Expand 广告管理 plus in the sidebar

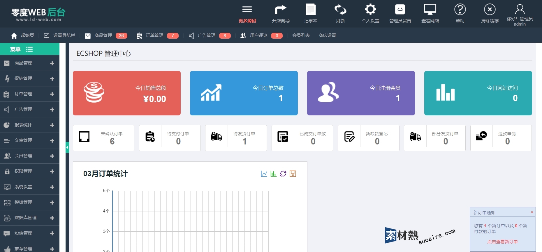(52, 109)
